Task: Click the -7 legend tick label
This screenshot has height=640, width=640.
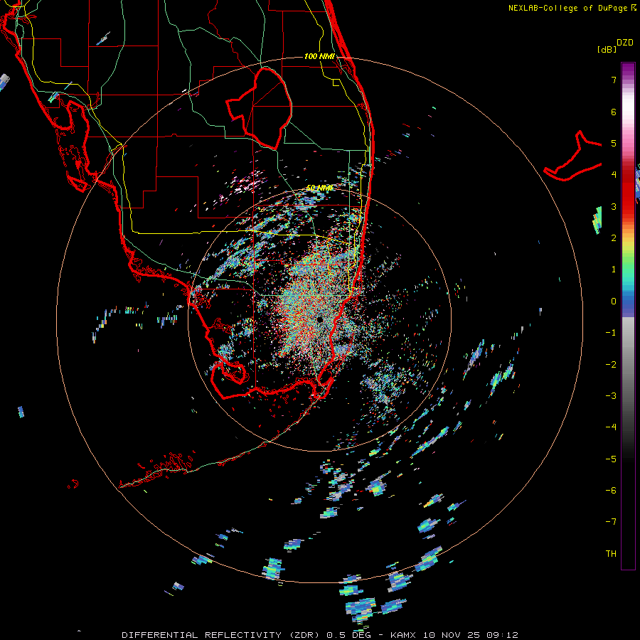Action: click(x=611, y=522)
